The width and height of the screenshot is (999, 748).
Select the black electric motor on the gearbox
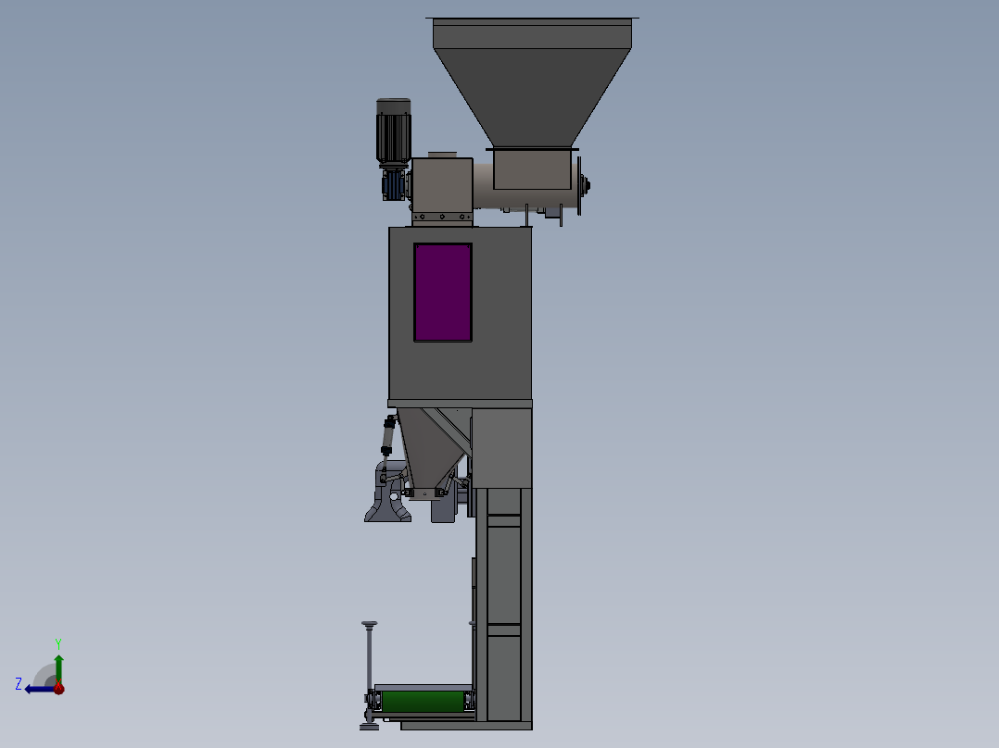click(x=393, y=131)
